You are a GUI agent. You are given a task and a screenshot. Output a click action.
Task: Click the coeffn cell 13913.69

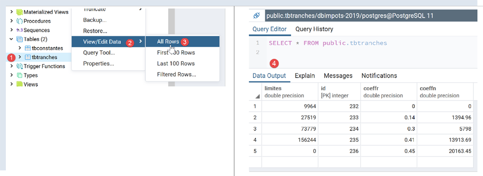445,140
